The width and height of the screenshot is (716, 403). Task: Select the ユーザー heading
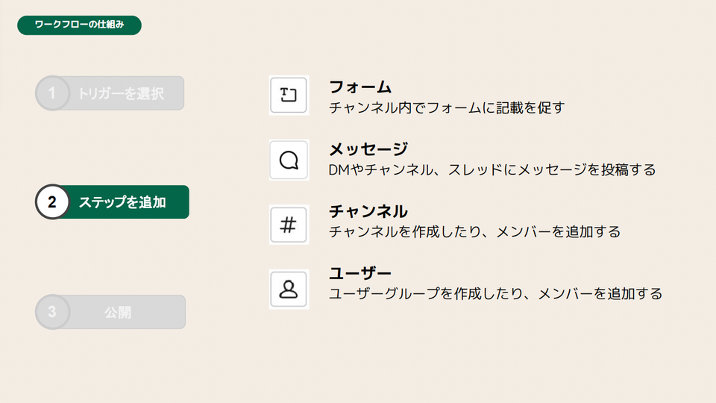coord(360,273)
